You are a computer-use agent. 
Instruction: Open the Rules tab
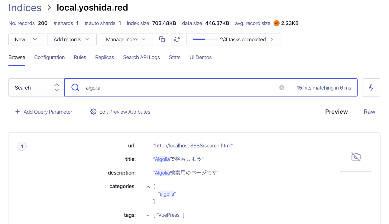[x=80, y=57]
